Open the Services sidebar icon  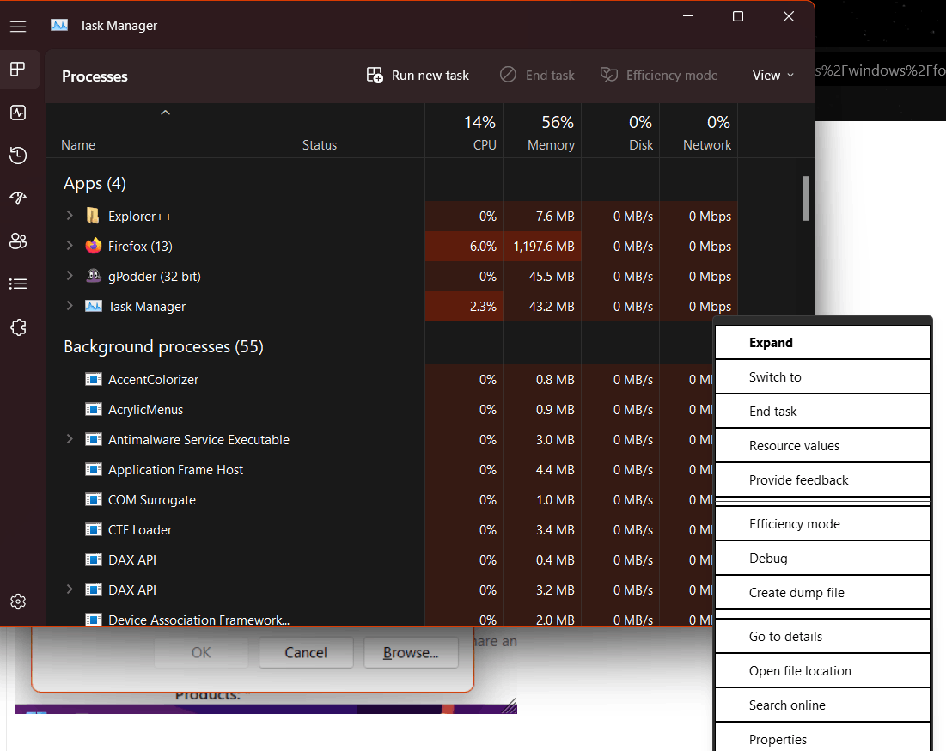pos(18,327)
